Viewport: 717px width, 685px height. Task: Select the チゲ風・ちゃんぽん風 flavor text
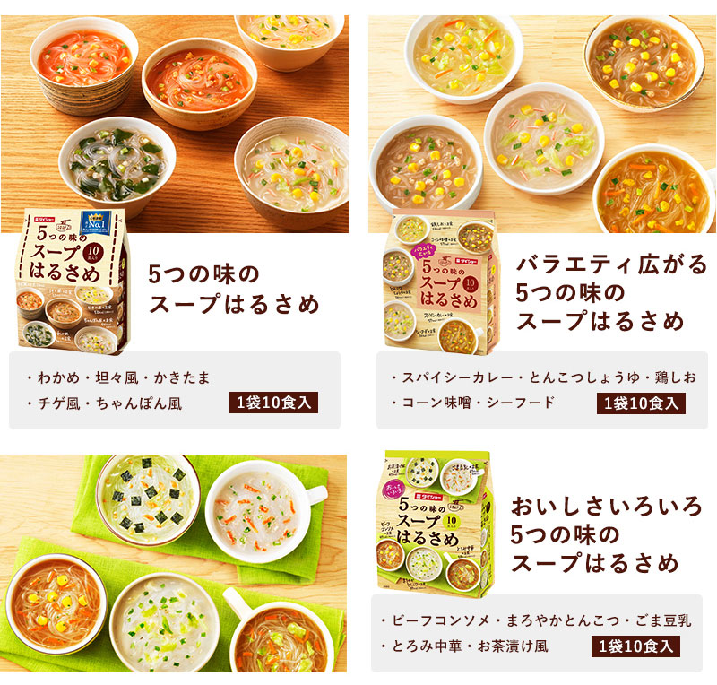click(x=104, y=403)
